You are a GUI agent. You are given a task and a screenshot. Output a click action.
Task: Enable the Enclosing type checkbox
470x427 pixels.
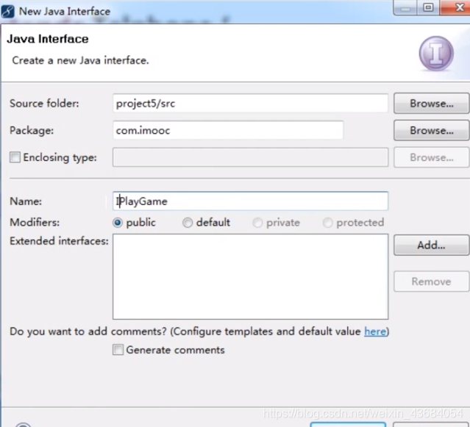[15, 157]
